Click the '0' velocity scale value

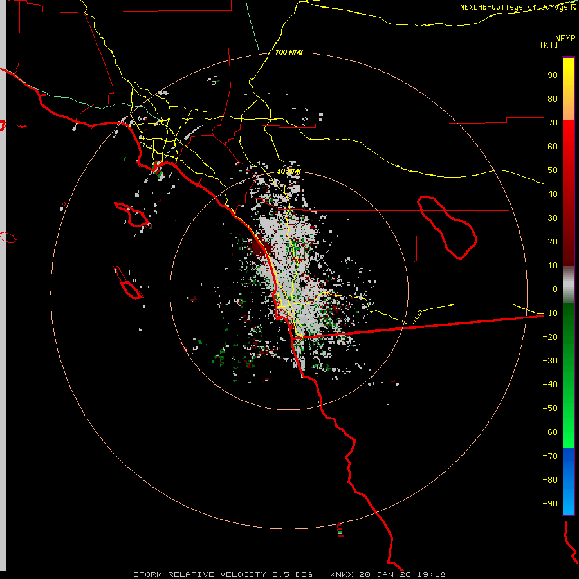click(x=555, y=289)
